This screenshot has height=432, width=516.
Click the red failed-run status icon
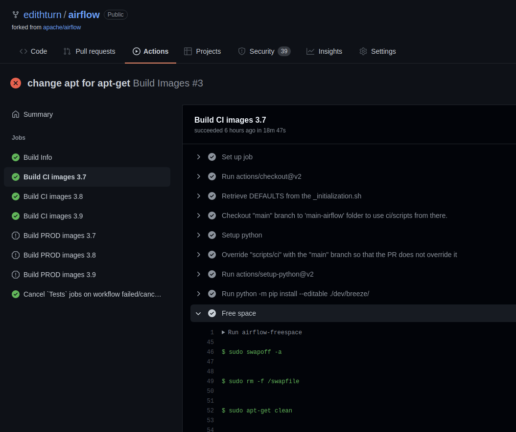click(16, 83)
